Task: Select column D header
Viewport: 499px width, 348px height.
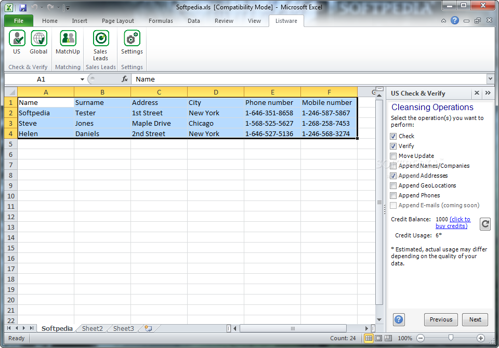Action: [x=216, y=92]
